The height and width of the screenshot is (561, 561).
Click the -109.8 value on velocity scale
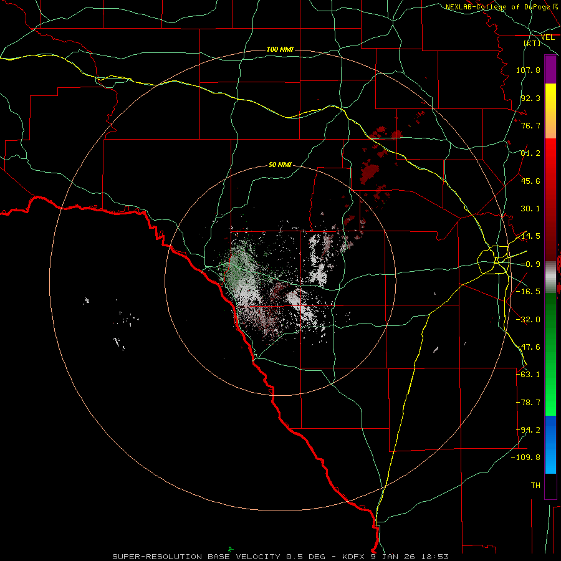pyautogui.click(x=526, y=458)
